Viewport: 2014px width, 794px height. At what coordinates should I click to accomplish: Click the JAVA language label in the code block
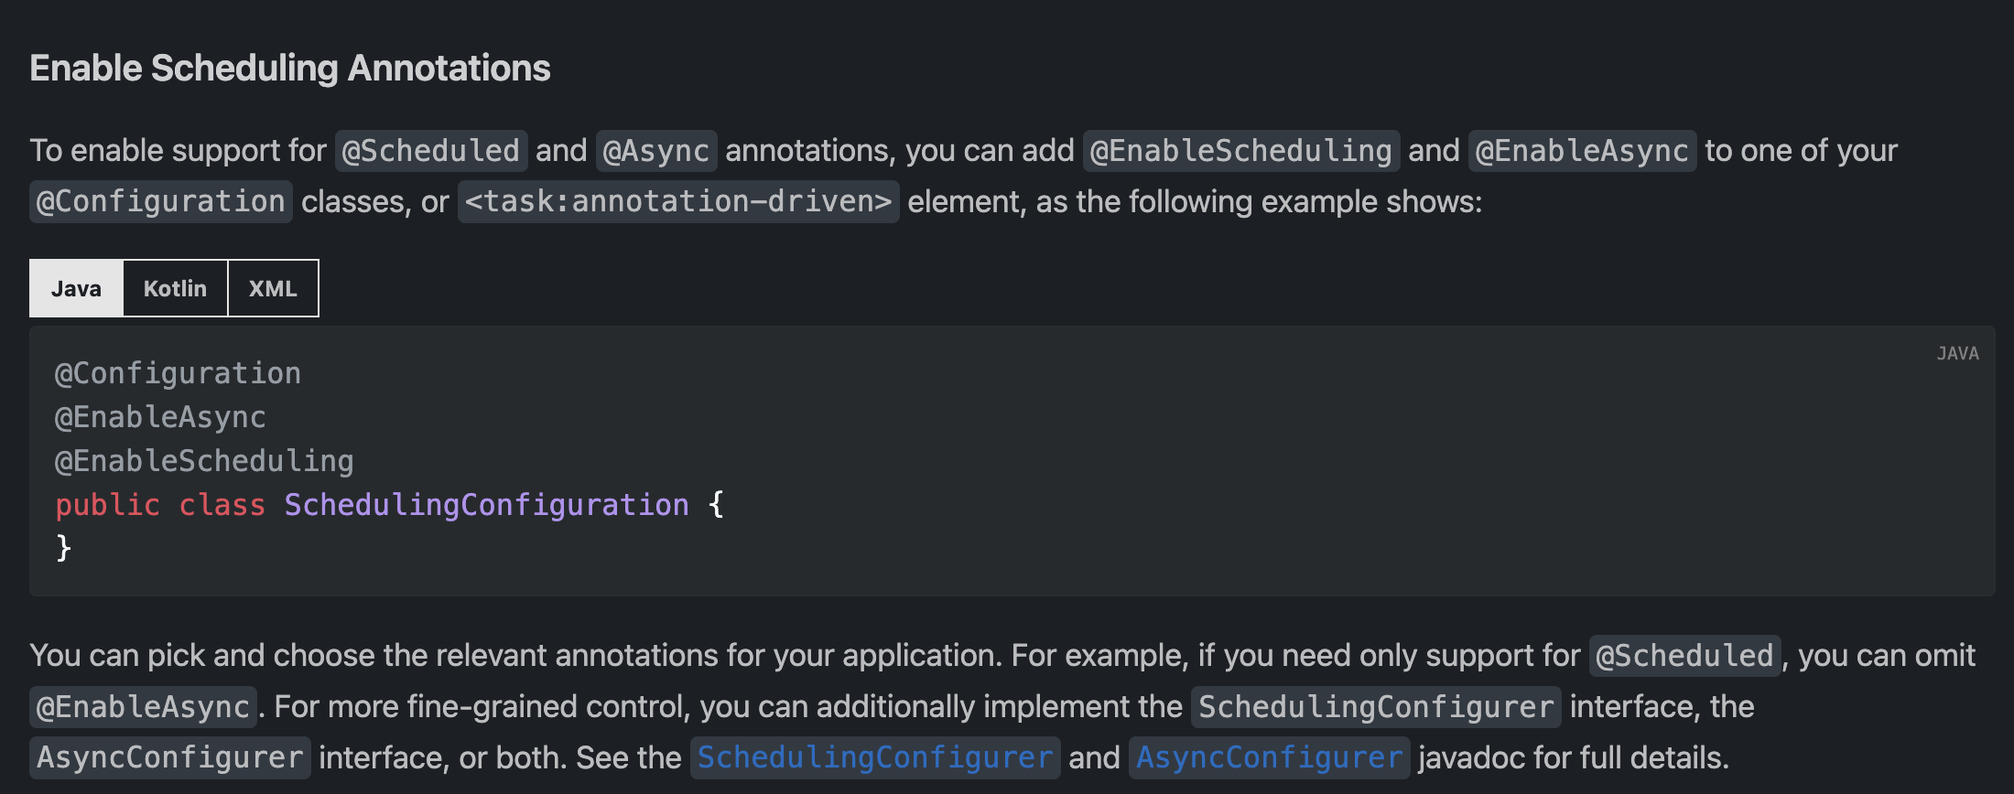(x=1957, y=354)
